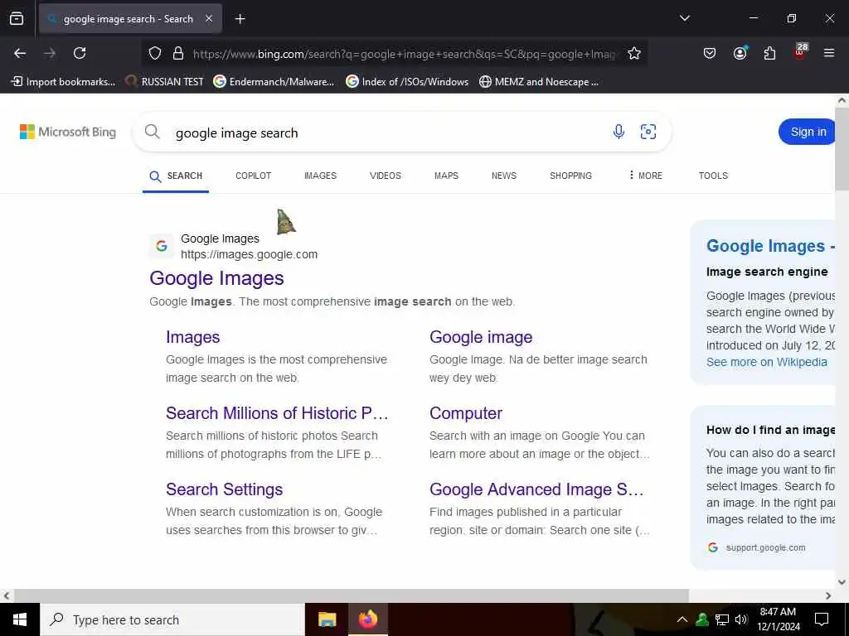The image size is (849, 636).
Task: Click the Sign in button
Action: coord(808,132)
